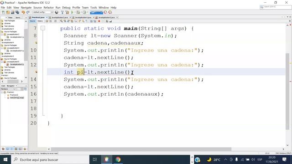Click the volume icon in system tray
This screenshot has width=292, height=164.
pyautogui.click(x=253, y=159)
